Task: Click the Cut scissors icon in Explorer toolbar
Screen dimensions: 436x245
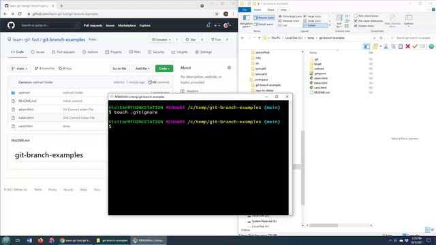Action: coord(386,46)
